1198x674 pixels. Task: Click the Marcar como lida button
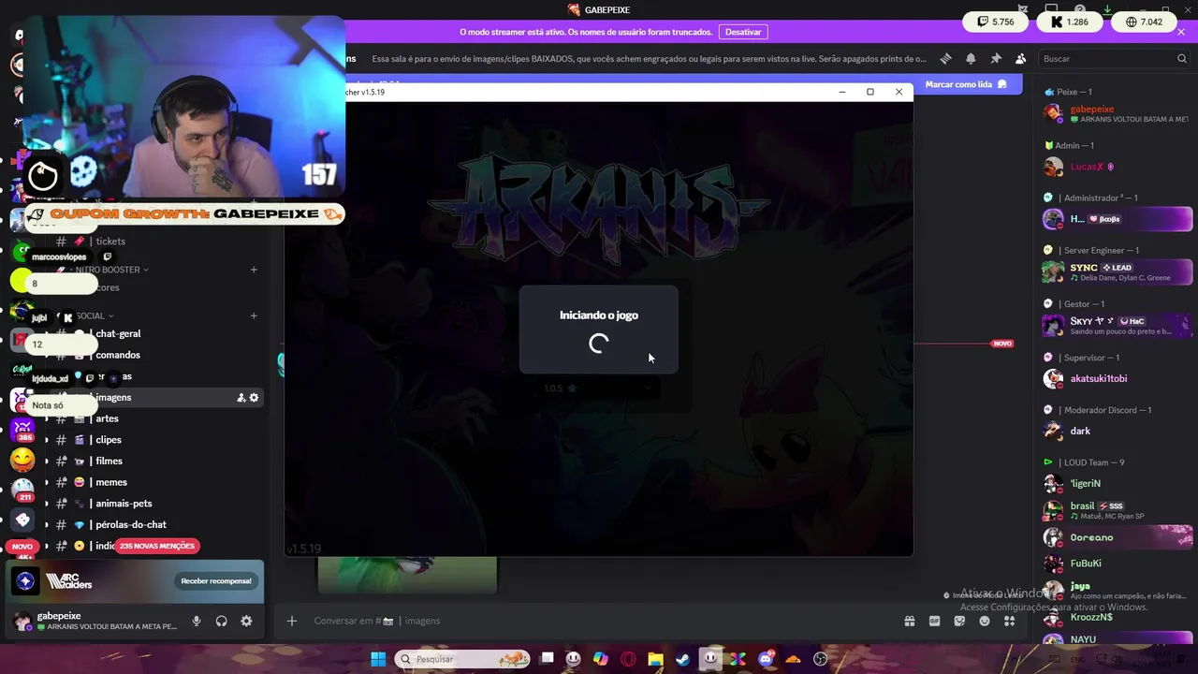[x=966, y=84]
